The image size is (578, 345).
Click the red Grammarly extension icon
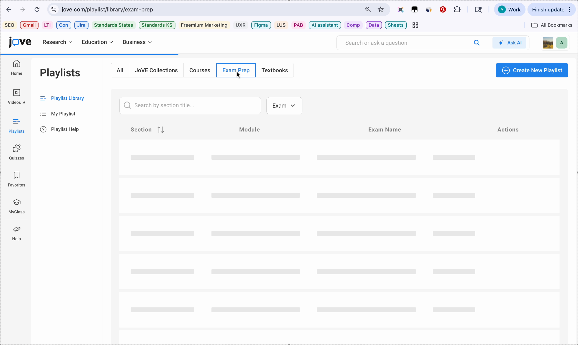point(443,9)
